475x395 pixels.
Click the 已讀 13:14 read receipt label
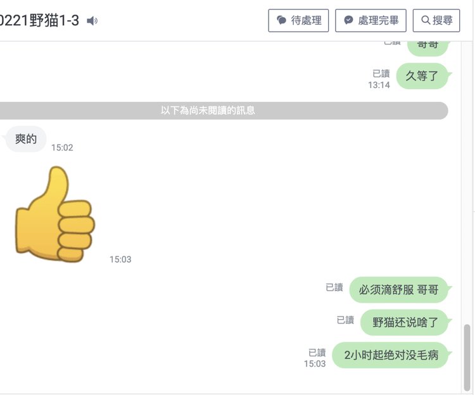379,79
